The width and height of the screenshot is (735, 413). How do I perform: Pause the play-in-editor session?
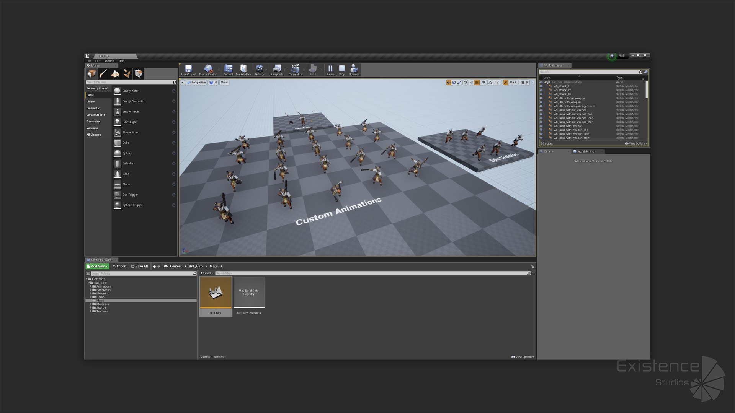[330, 70]
